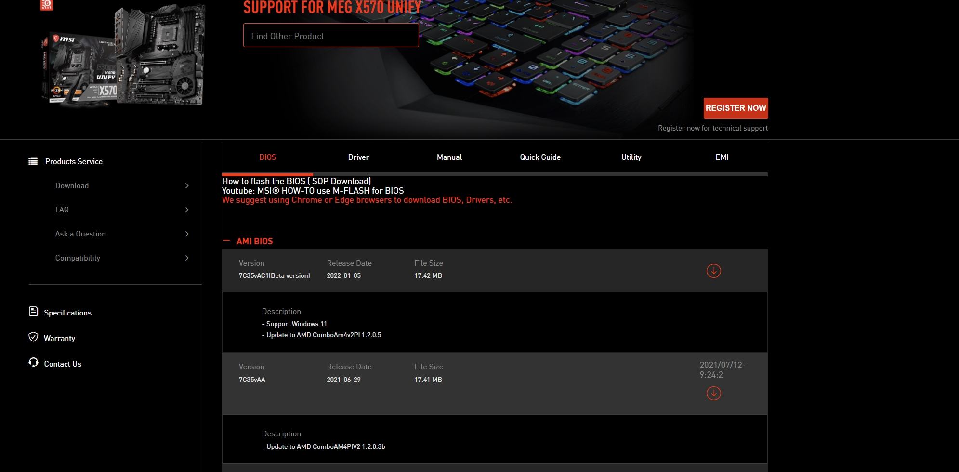Download BIOS version 7C35vAA
The height and width of the screenshot is (472, 959).
coord(713,393)
